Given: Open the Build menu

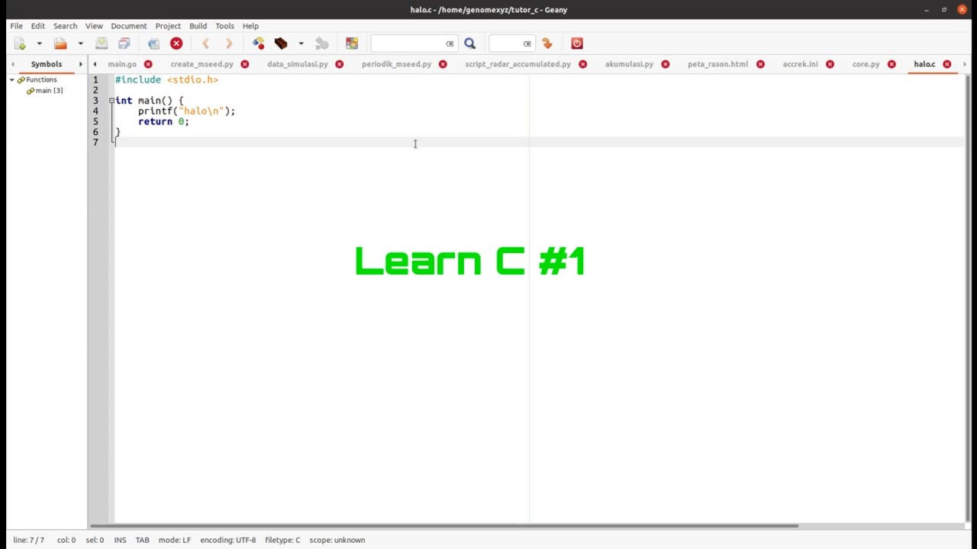Looking at the screenshot, I should tap(198, 26).
